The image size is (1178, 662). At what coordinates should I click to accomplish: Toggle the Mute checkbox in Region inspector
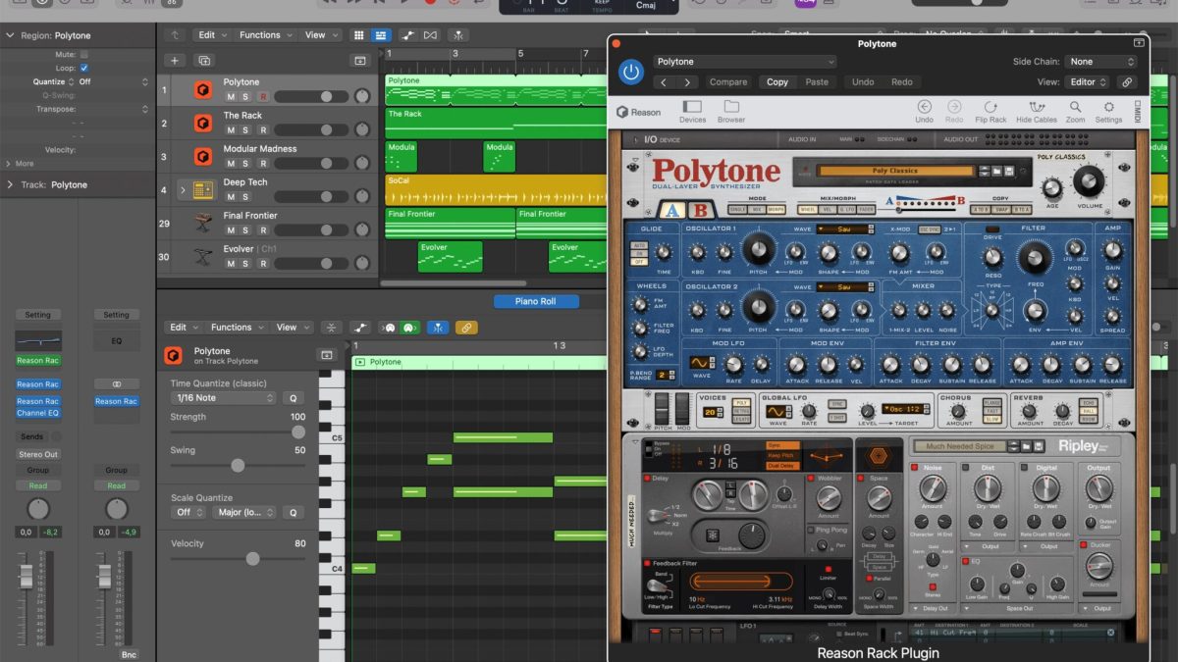pyautogui.click(x=84, y=55)
